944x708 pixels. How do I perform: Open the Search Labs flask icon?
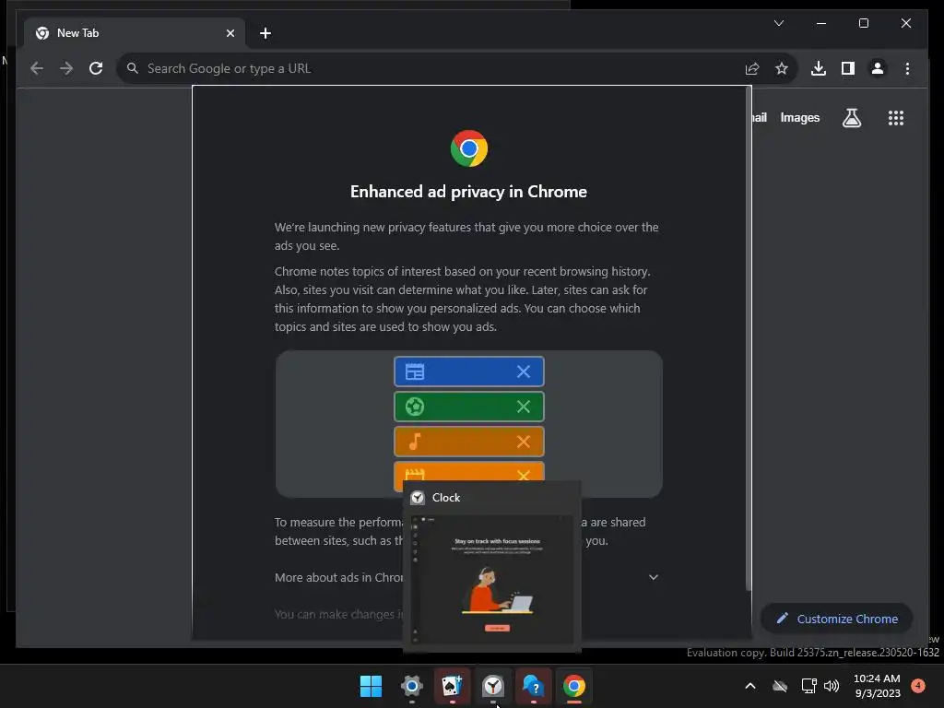point(851,117)
